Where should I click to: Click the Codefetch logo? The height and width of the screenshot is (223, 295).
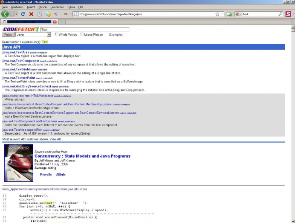[x=21, y=29]
